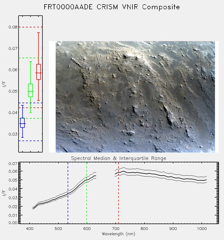Click the lowest blue dashed limit line
This screenshot has width=224, height=240.
click(x=30, y=141)
